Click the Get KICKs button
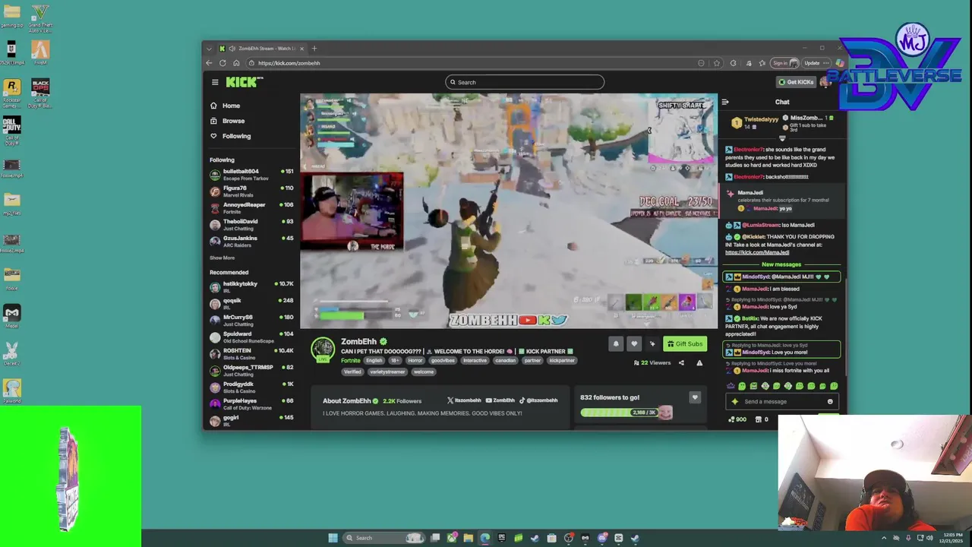Viewport: 972px width, 547px height. [796, 82]
